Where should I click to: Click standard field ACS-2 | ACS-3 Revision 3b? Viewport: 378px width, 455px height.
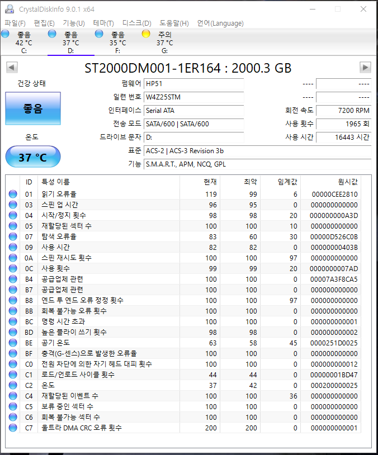258,151
